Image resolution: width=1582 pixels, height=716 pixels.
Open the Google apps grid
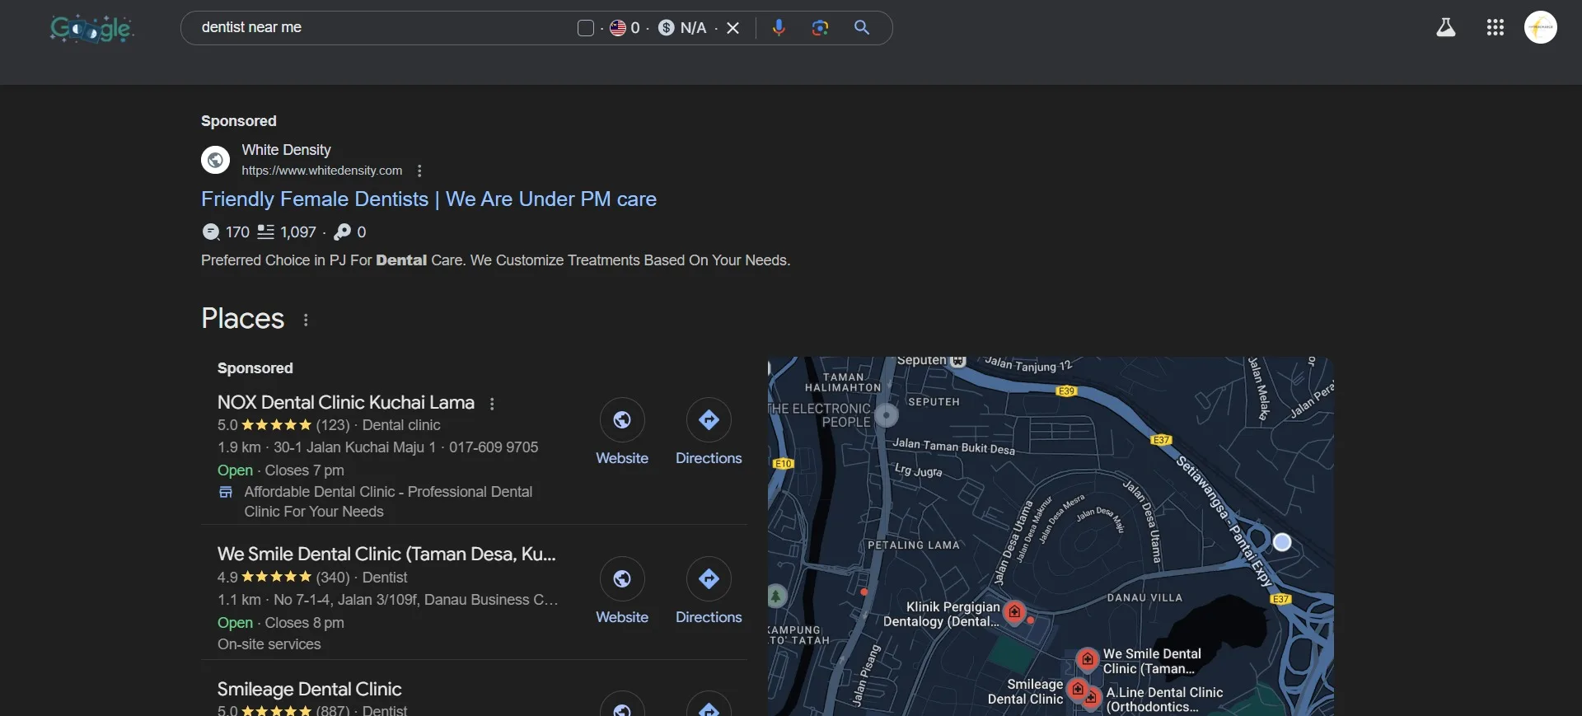(x=1495, y=28)
